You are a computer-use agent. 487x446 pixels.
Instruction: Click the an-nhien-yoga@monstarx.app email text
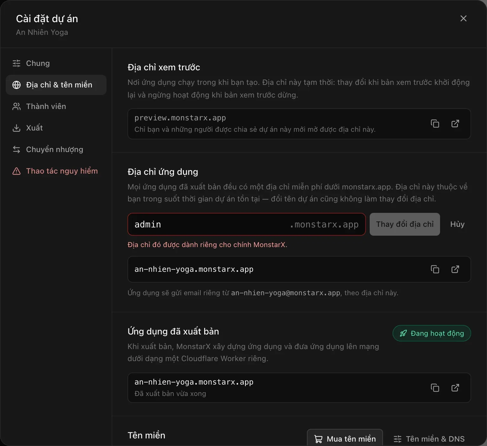point(286,293)
